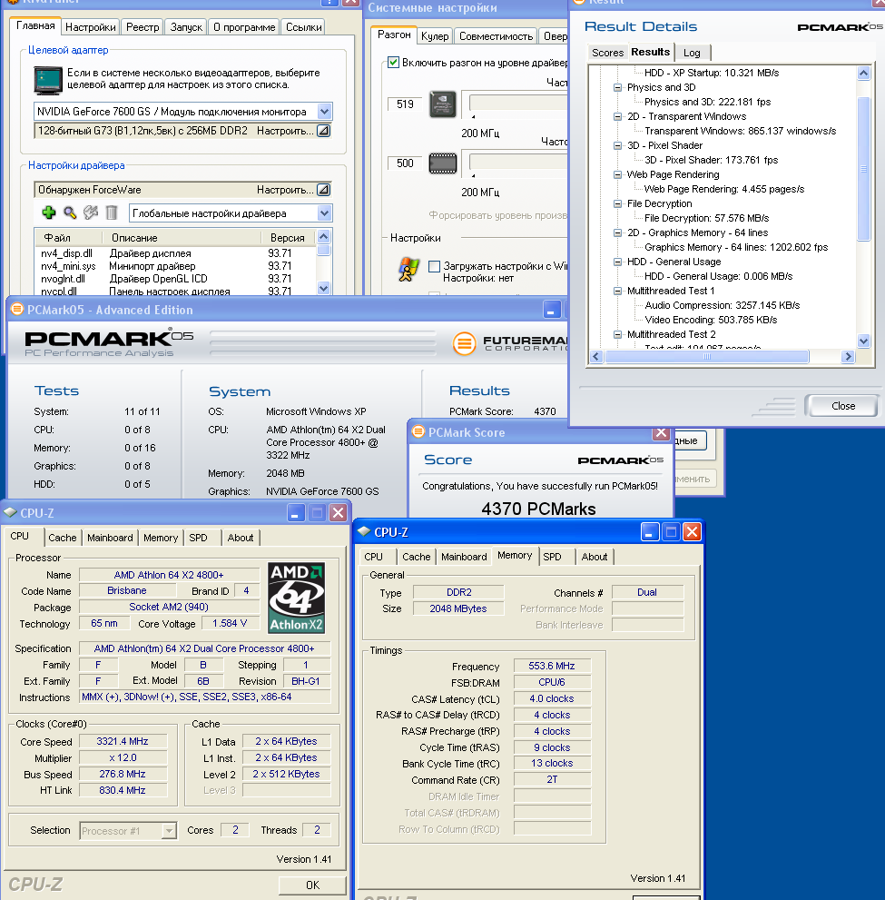This screenshot has height=900, width=885.
Task: Click the horizontal scrollbar thumb in Result Details
Action: (706, 356)
